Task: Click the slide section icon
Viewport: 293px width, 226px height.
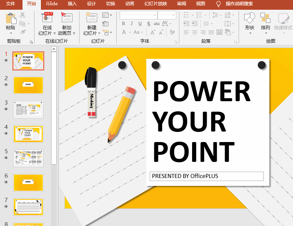Action: 105,32
